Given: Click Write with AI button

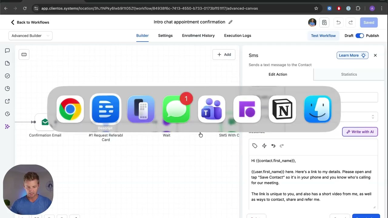Looking at the screenshot, I should coord(360,132).
